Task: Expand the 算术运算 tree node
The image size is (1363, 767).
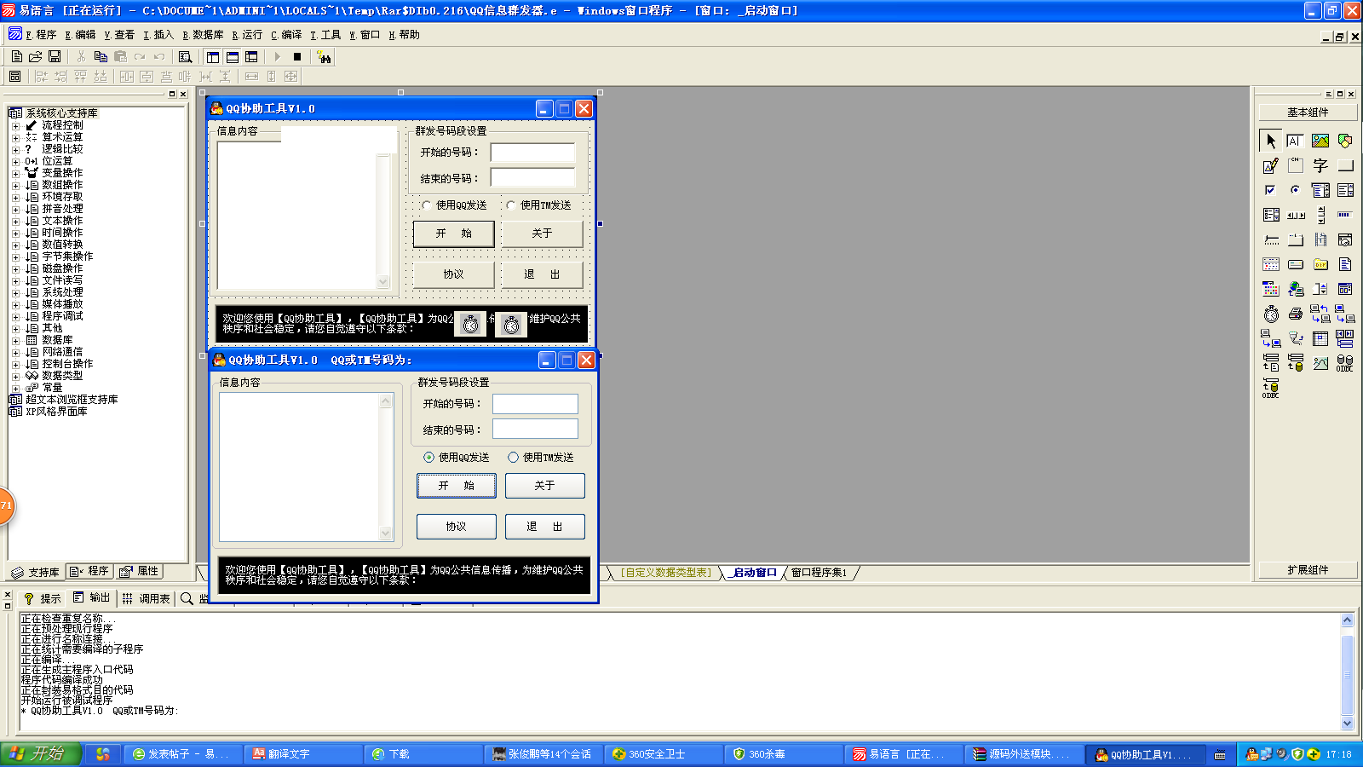Action: [15, 137]
